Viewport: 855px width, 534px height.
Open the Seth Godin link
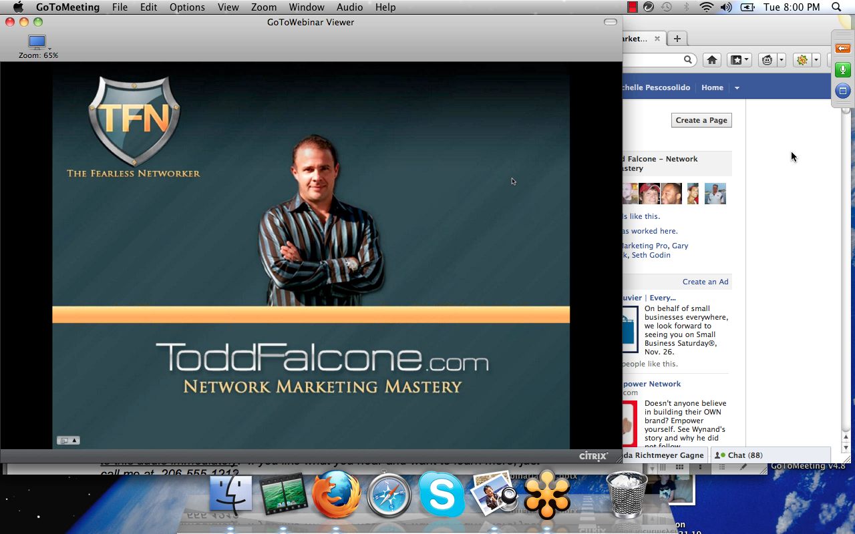click(651, 255)
